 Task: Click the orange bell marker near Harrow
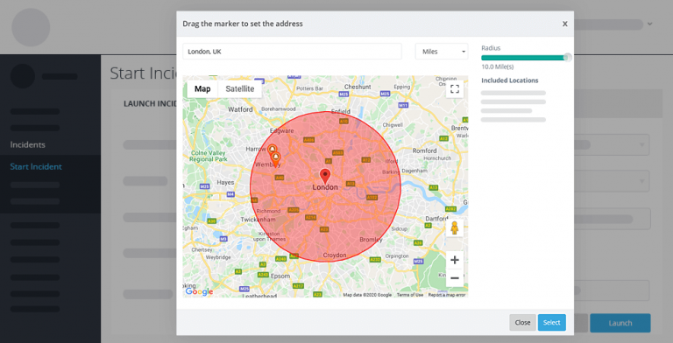[x=272, y=150]
